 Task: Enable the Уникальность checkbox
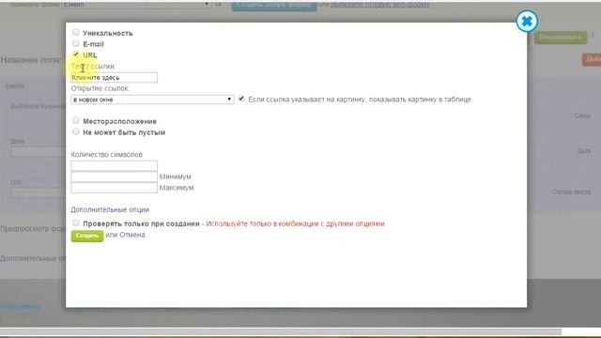[x=76, y=32]
